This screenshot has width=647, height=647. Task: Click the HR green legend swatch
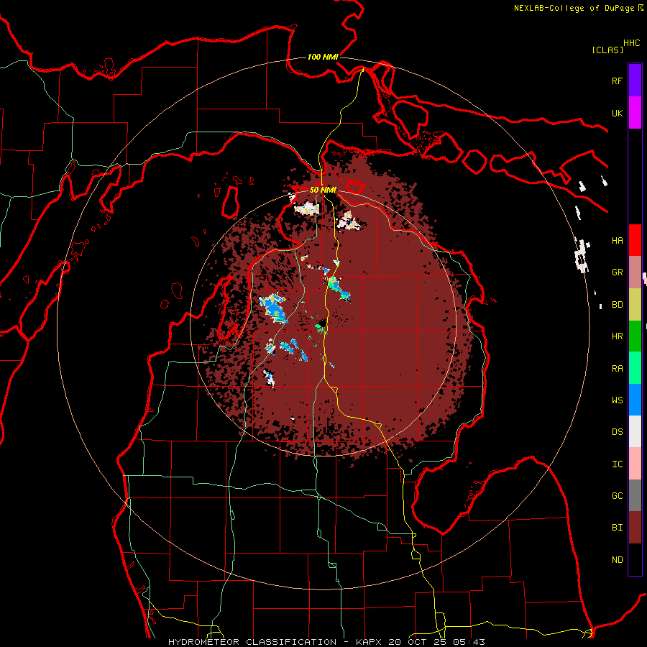pyautogui.click(x=635, y=336)
